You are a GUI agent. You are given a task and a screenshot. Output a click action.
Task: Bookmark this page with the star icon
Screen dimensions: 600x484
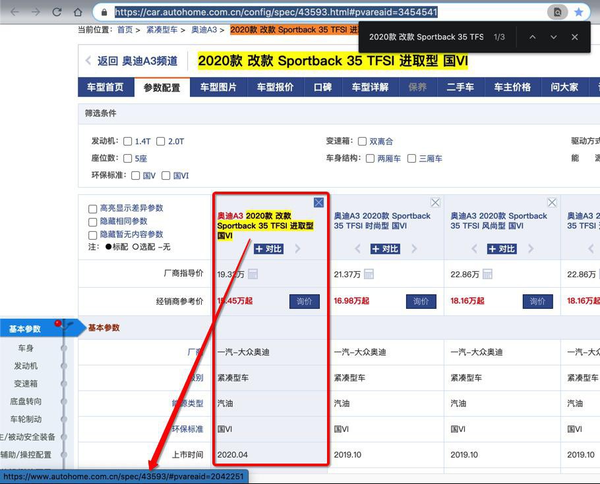point(579,13)
